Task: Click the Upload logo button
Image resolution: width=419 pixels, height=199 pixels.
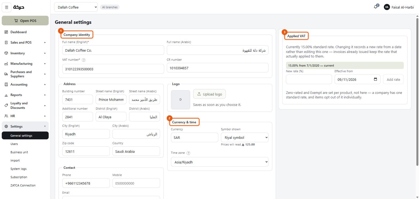Action: [210, 94]
